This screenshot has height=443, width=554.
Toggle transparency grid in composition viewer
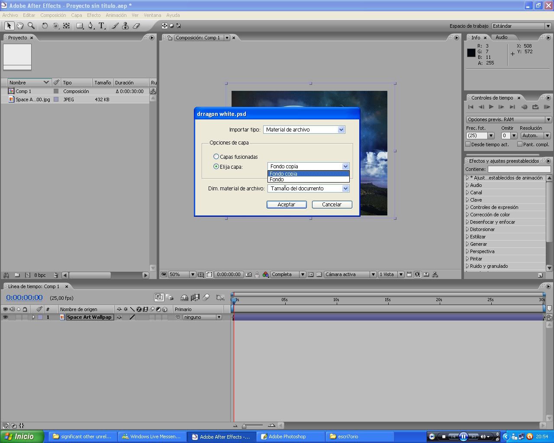319,275
